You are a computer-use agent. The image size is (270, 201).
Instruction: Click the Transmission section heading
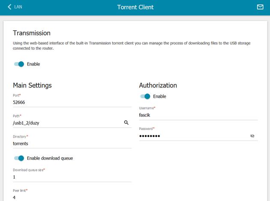pyautogui.click(x=32, y=33)
